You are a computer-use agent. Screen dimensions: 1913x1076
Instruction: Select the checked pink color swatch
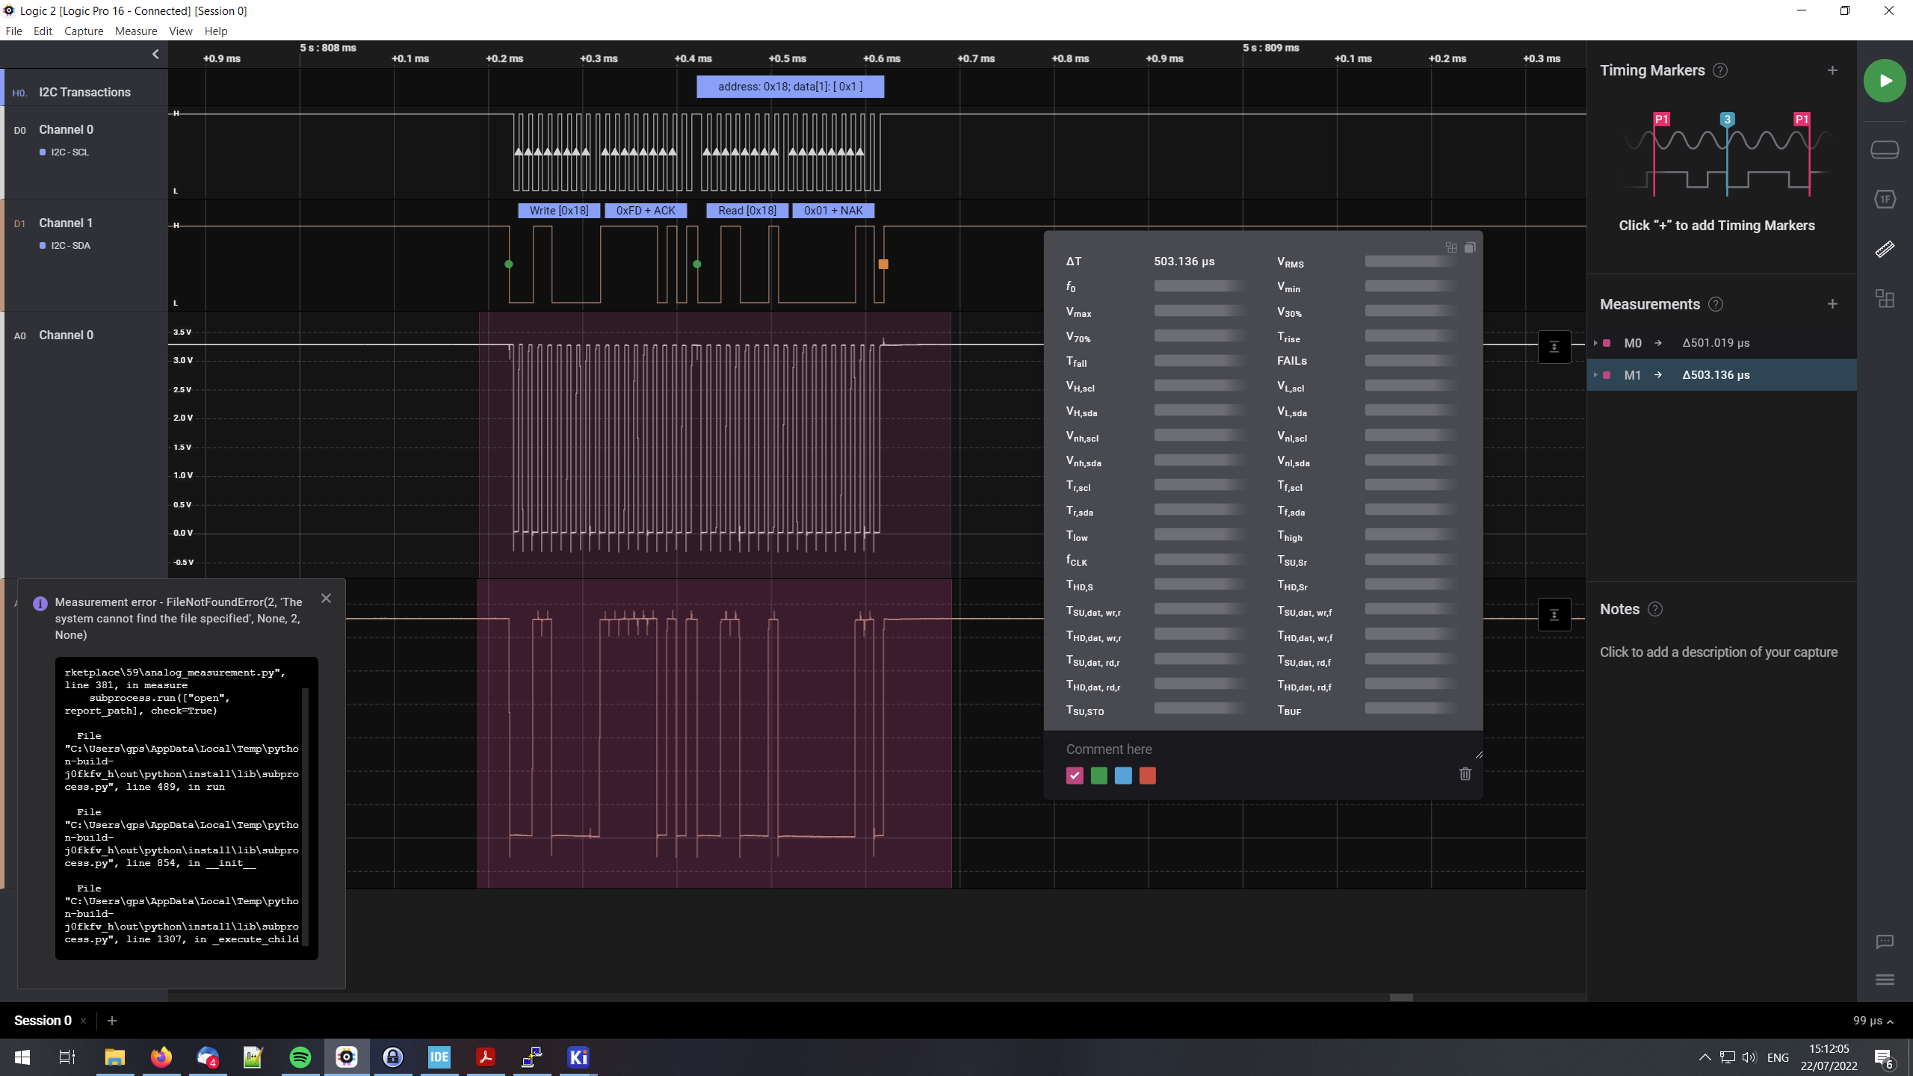coord(1075,776)
